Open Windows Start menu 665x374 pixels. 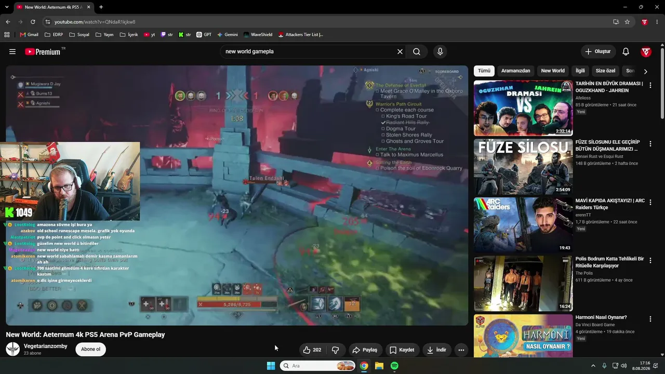pos(271,366)
